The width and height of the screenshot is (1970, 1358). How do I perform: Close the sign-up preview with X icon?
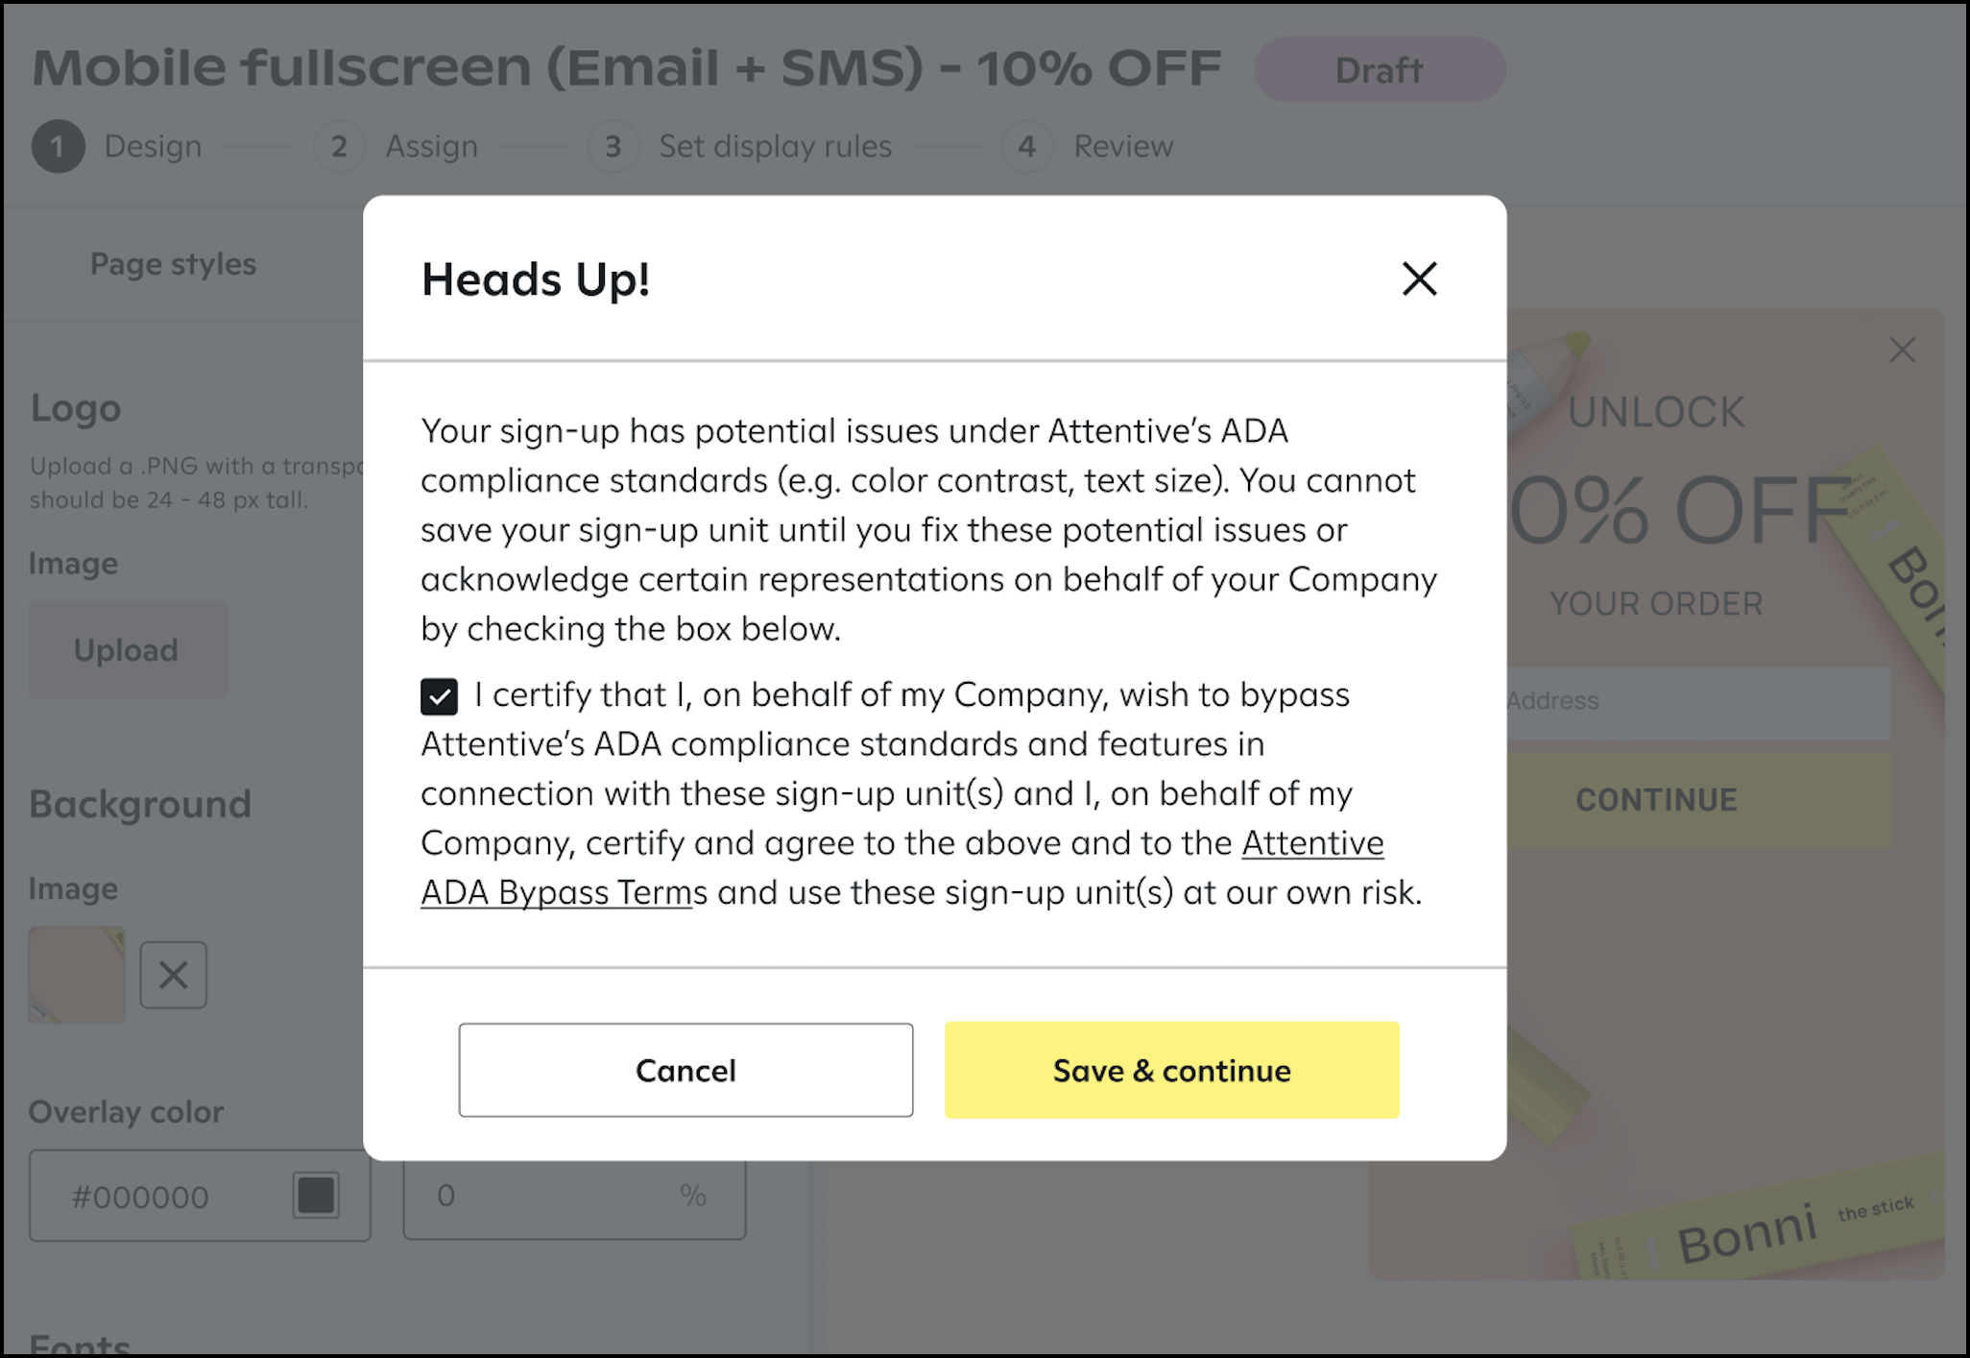1902,350
